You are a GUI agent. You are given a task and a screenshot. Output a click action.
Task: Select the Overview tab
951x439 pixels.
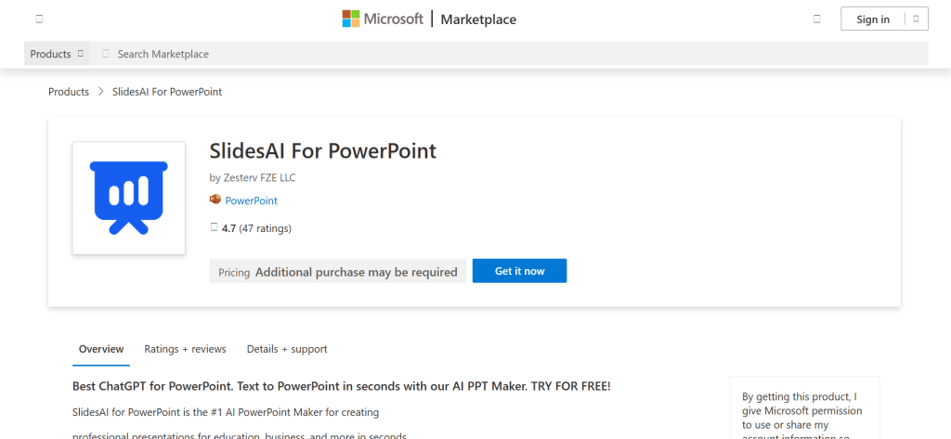[x=101, y=349]
